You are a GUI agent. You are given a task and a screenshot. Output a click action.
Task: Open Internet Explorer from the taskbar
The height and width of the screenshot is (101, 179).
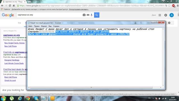(x=20, y=98)
